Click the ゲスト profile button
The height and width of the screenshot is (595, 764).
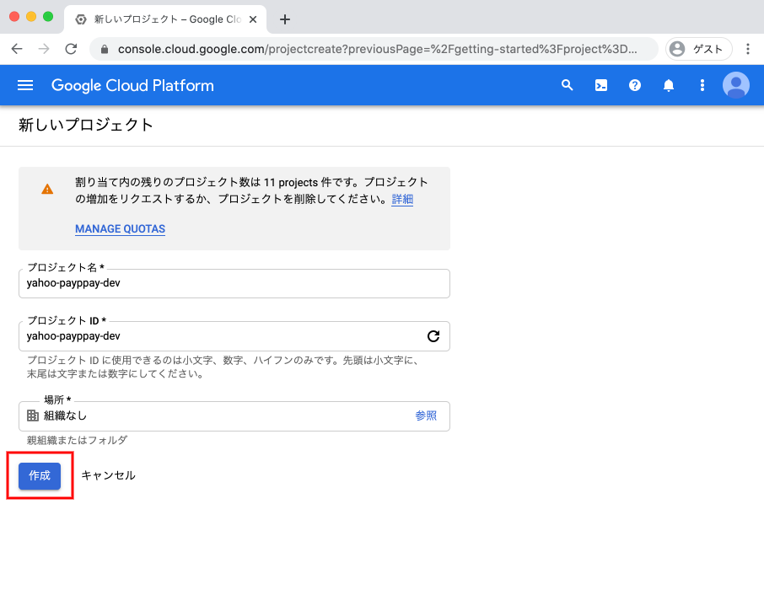pos(699,49)
